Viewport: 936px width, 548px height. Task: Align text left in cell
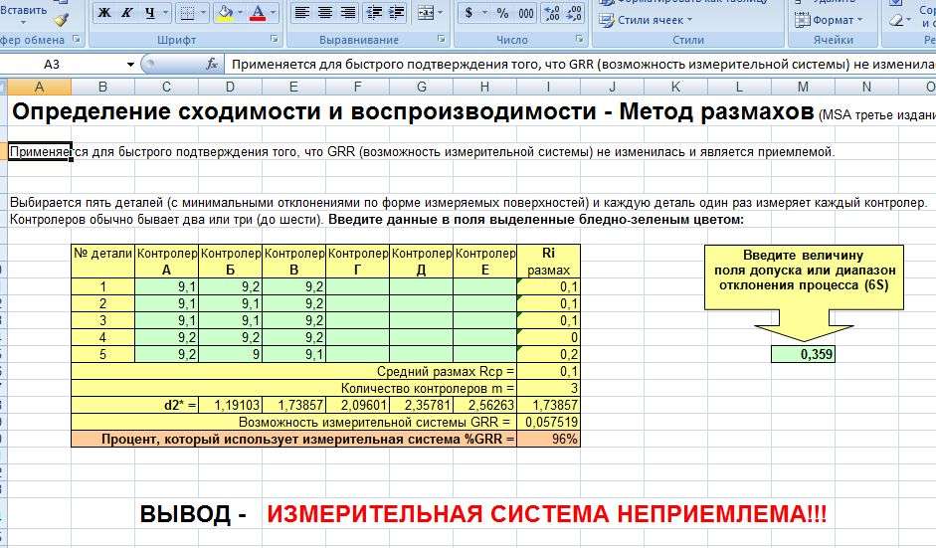click(x=302, y=13)
